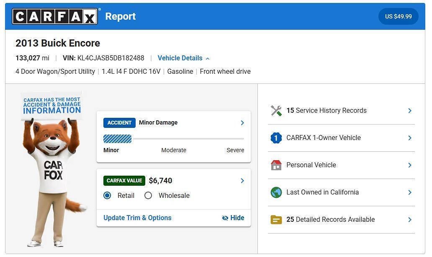Open chevron for Last Owned in California
Image resolution: width=432 pixels, height=257 pixels.
pyautogui.click(x=410, y=192)
